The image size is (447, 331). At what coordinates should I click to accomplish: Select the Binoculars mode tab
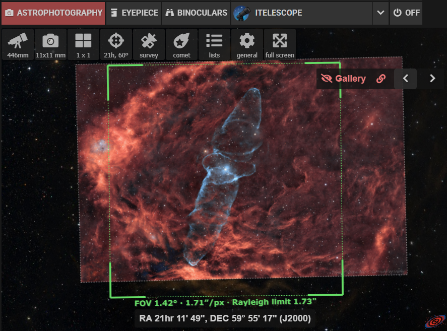196,13
